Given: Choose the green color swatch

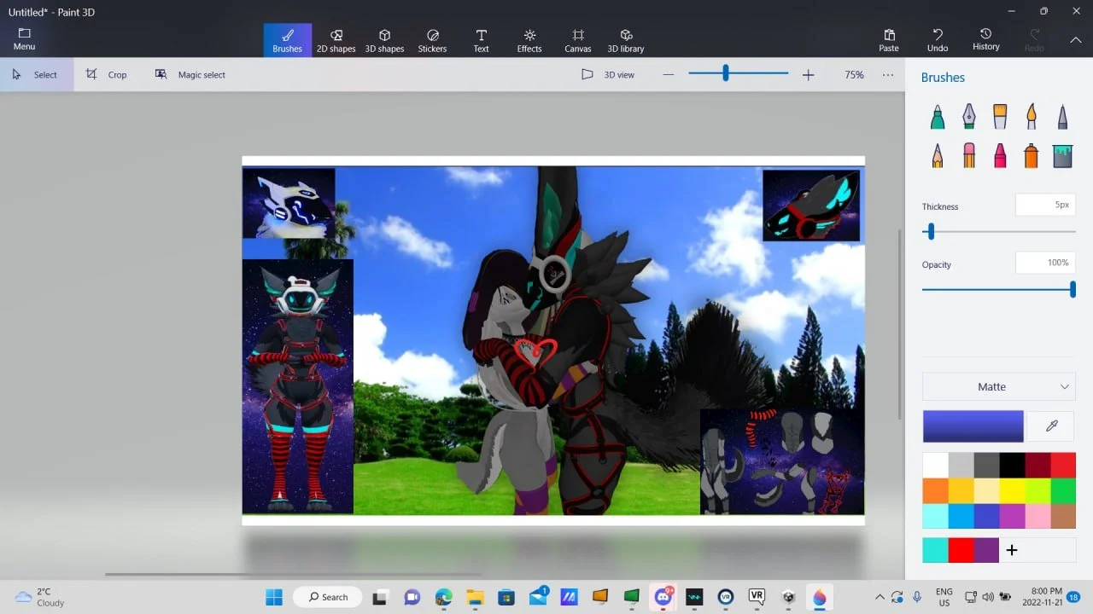Looking at the screenshot, I should (1063, 490).
